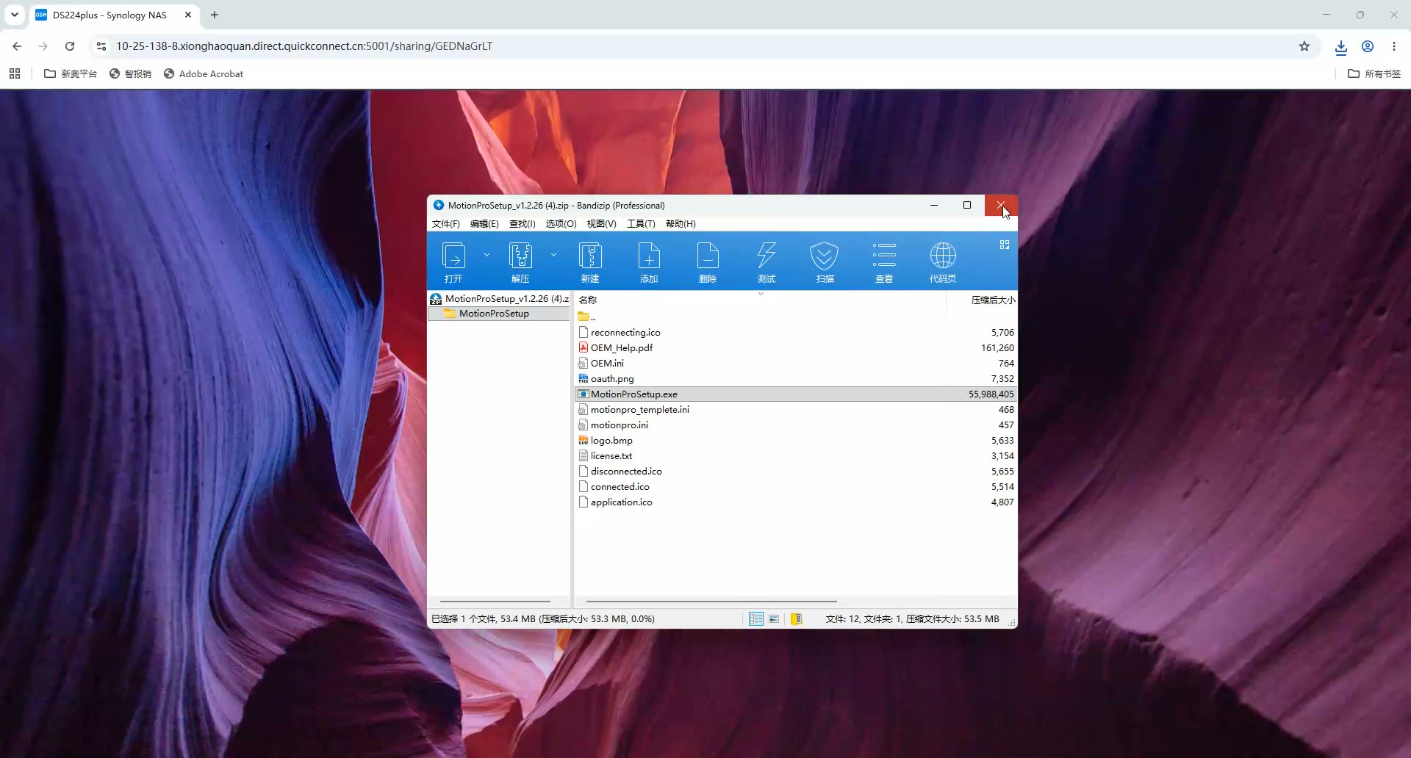This screenshot has width=1411, height=758.
Task: Click the Scan (扫描) shield icon
Action: (825, 262)
